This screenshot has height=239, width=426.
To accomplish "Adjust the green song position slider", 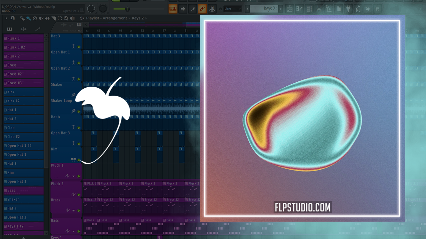I will 127,9.
